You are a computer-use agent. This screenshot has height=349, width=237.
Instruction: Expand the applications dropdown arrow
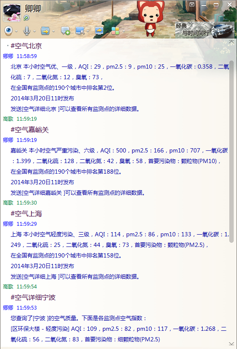pos(124,31)
